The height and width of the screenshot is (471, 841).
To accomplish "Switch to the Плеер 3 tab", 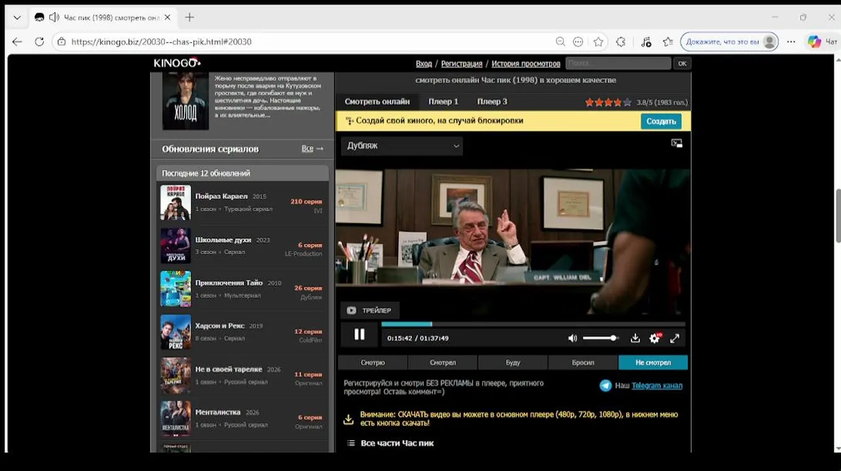I will [492, 101].
